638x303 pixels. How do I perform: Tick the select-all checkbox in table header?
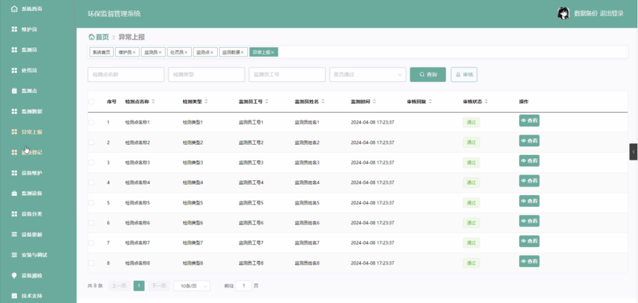(91, 102)
